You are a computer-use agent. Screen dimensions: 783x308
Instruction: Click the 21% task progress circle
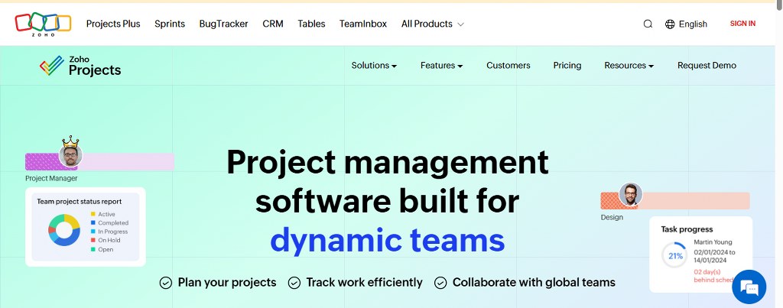click(x=675, y=255)
